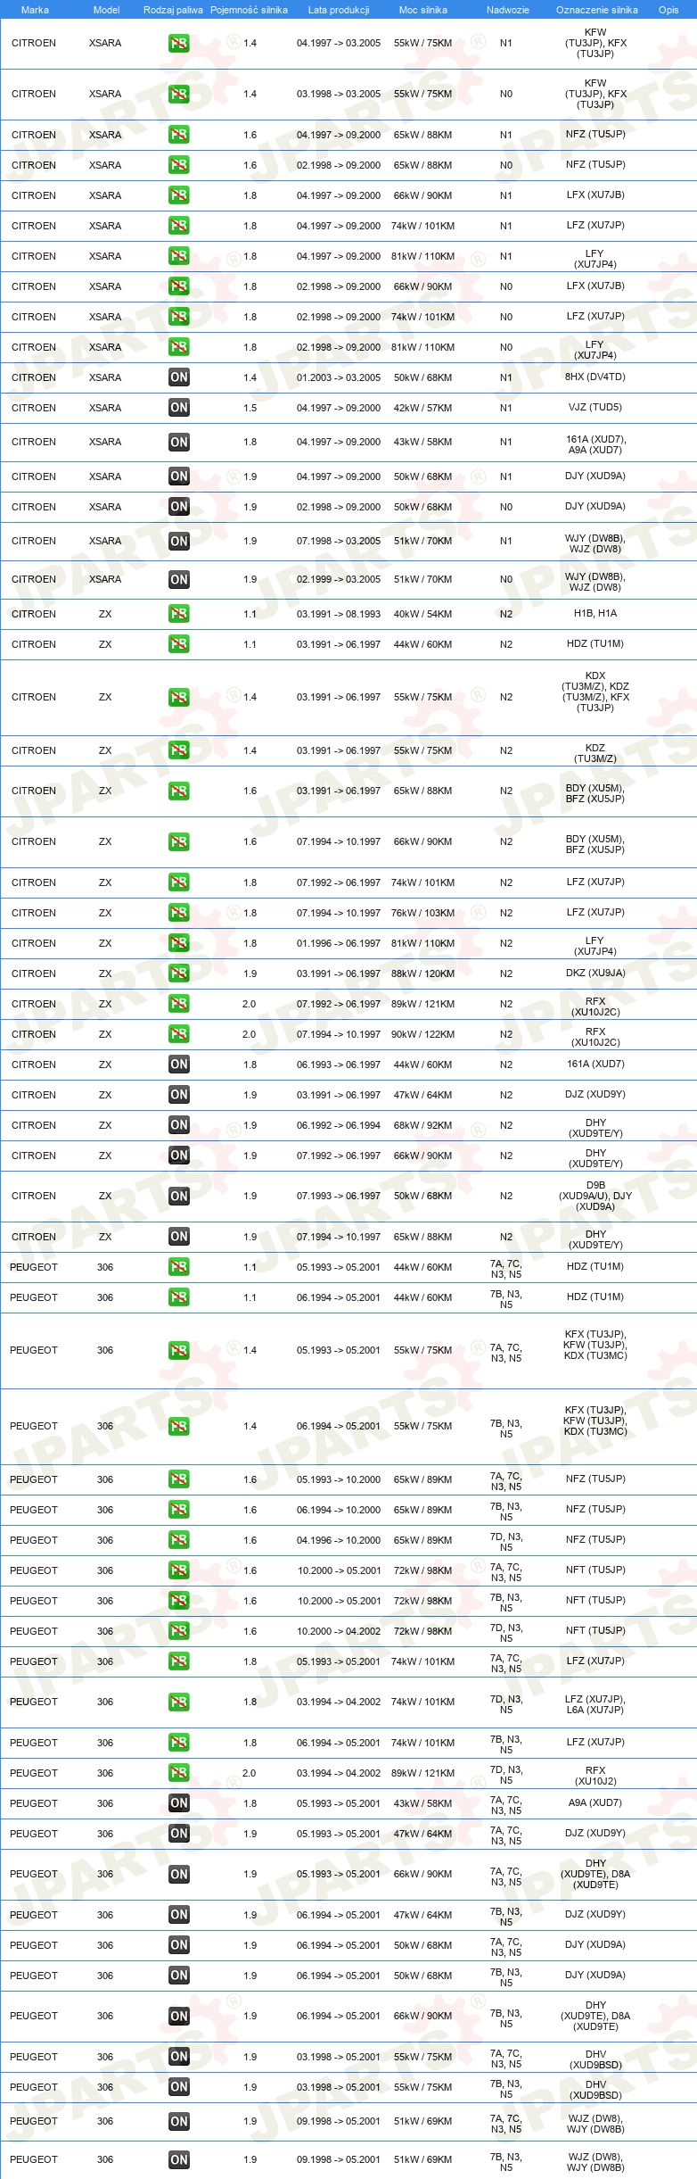Select the 04.1996 -> 10.2000 production years cell
The height and width of the screenshot is (2179, 697).
coord(339,1540)
